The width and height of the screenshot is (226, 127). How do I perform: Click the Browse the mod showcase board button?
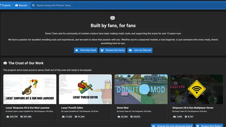pyautogui.click(x=172, y=126)
